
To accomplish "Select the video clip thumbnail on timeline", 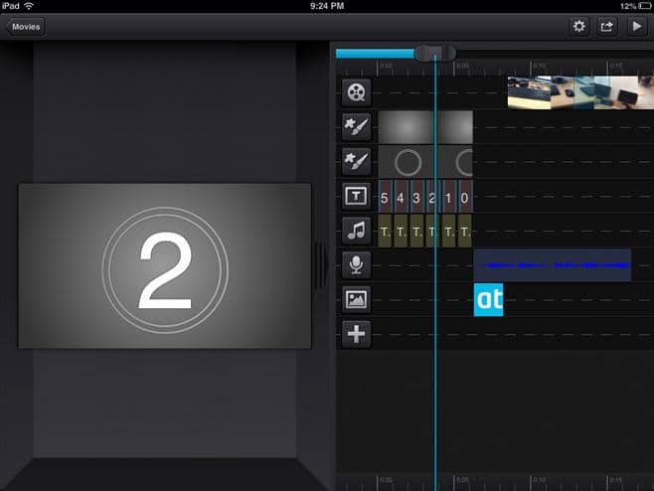I will tap(580, 92).
